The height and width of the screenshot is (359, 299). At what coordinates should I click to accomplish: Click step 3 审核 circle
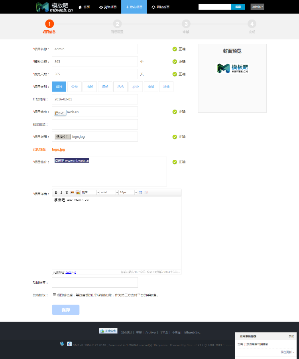point(186,24)
